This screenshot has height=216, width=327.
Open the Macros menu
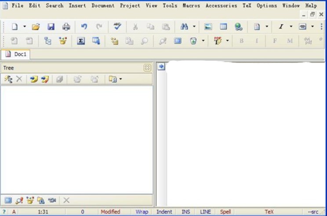point(191,6)
